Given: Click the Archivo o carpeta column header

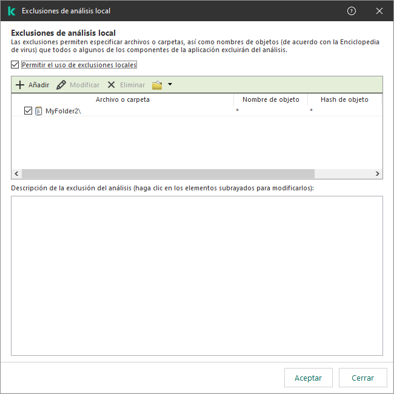Looking at the screenshot, I should (122, 99).
